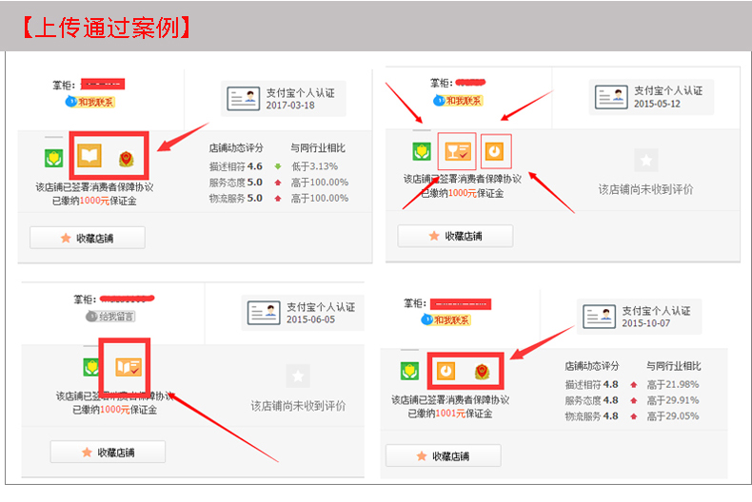The height and width of the screenshot is (502, 752).
Task: Click the date 2017-03-18
Action: point(290,106)
